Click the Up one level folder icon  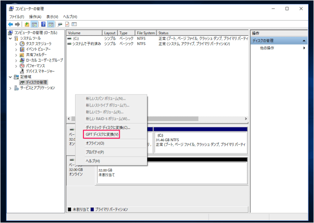click(x=27, y=25)
